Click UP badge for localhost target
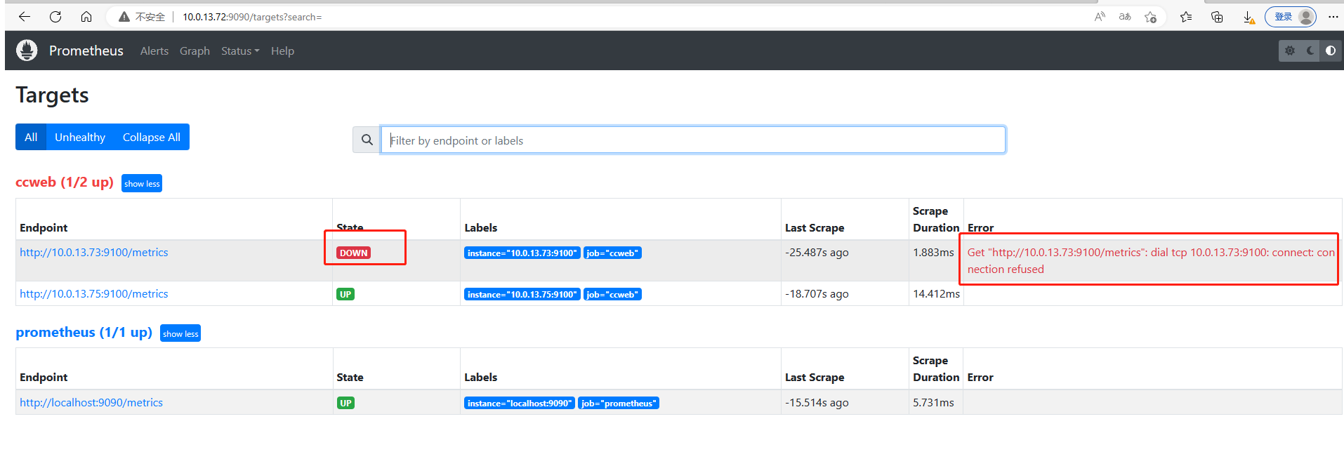Screen dimensions: 1344x466 [x=345, y=403]
